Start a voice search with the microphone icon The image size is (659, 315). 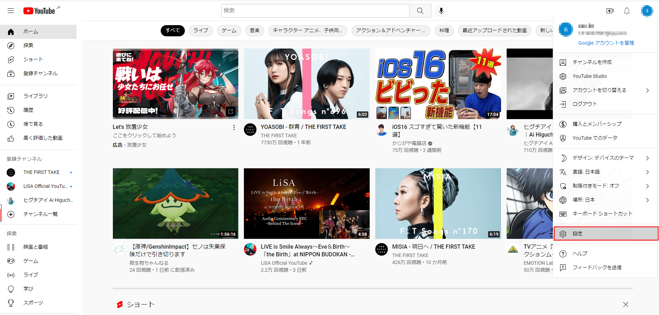click(x=441, y=10)
